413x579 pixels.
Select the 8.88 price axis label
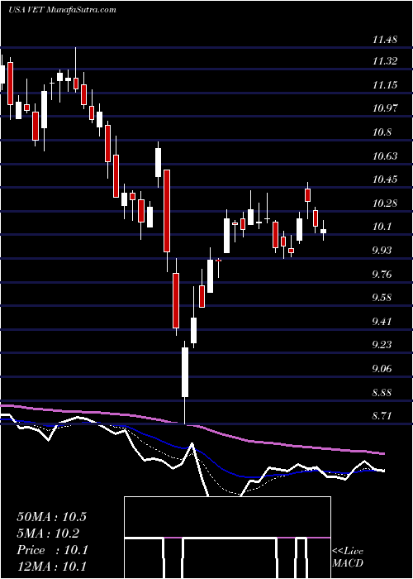point(382,392)
